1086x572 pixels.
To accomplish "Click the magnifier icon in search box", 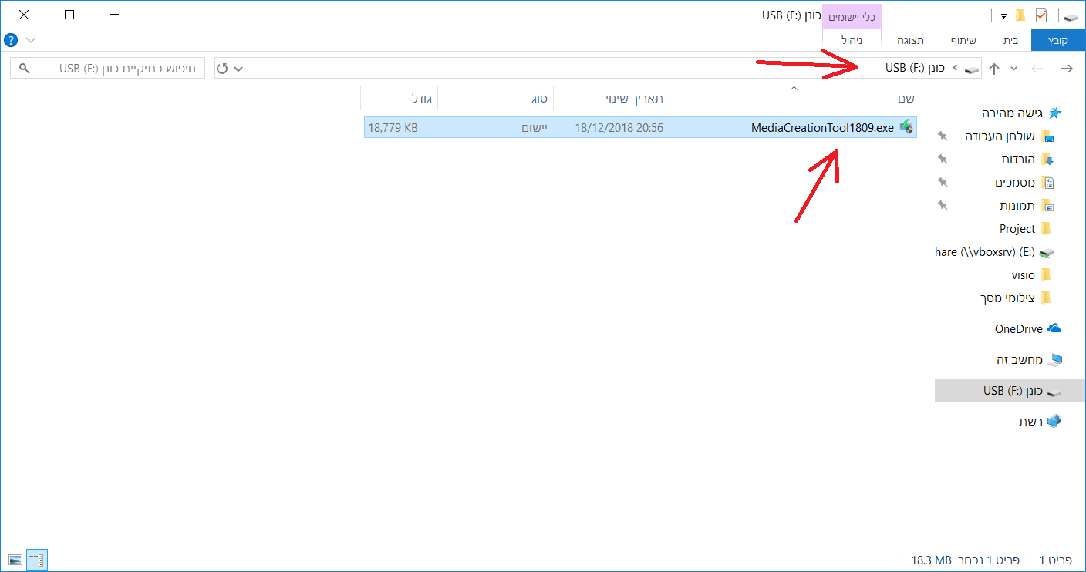I will 25,69.
